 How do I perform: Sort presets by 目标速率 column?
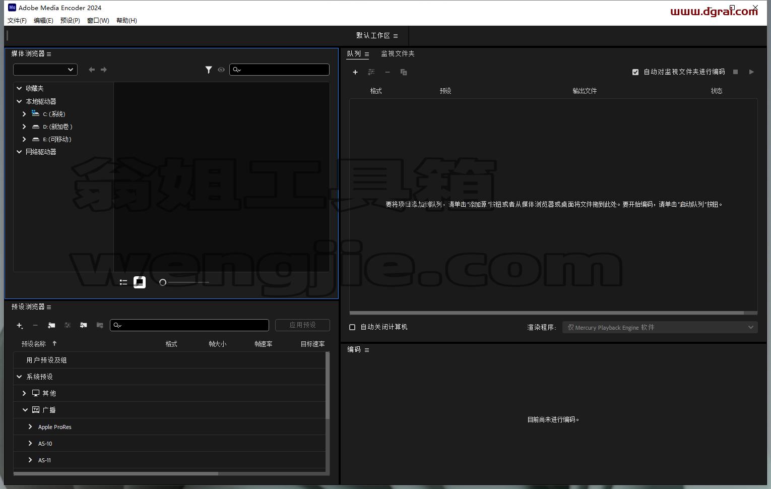(x=312, y=344)
